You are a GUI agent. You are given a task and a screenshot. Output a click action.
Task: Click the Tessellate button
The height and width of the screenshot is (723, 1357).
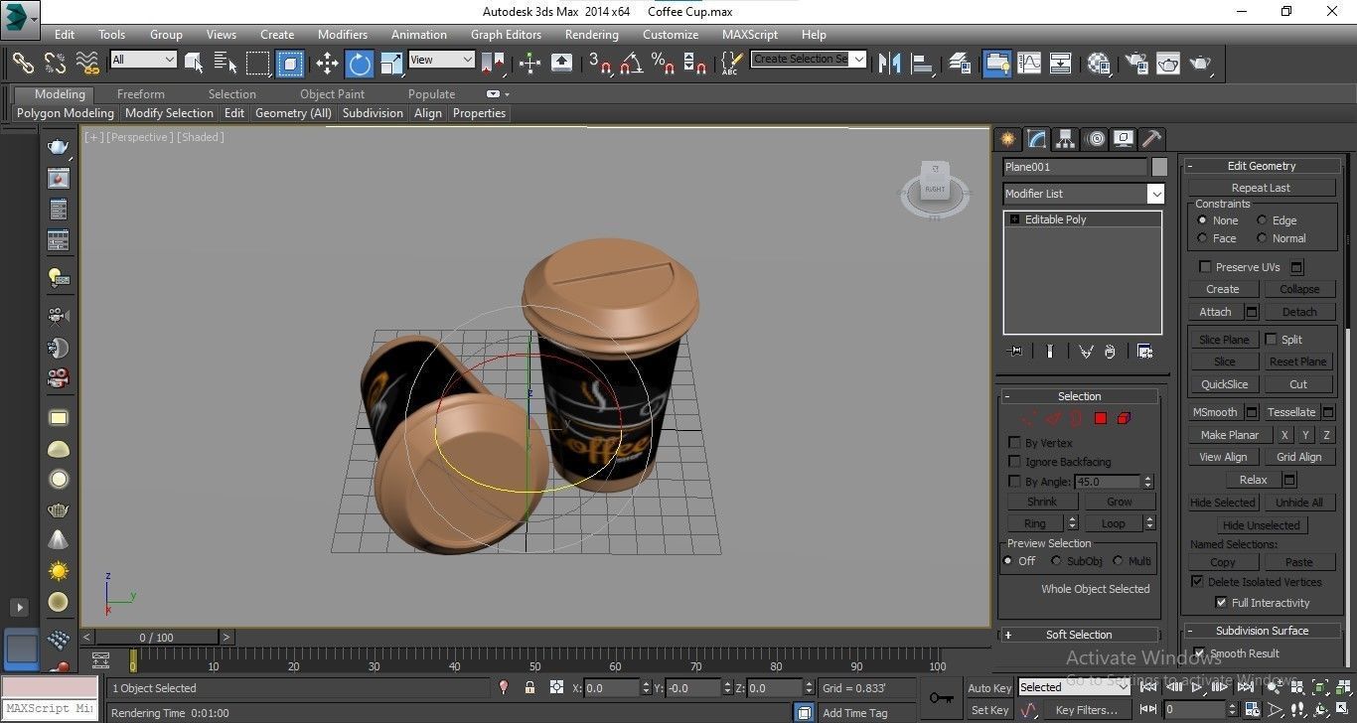pos(1291,412)
